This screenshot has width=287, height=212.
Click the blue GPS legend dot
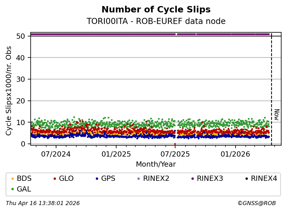tap(97, 179)
